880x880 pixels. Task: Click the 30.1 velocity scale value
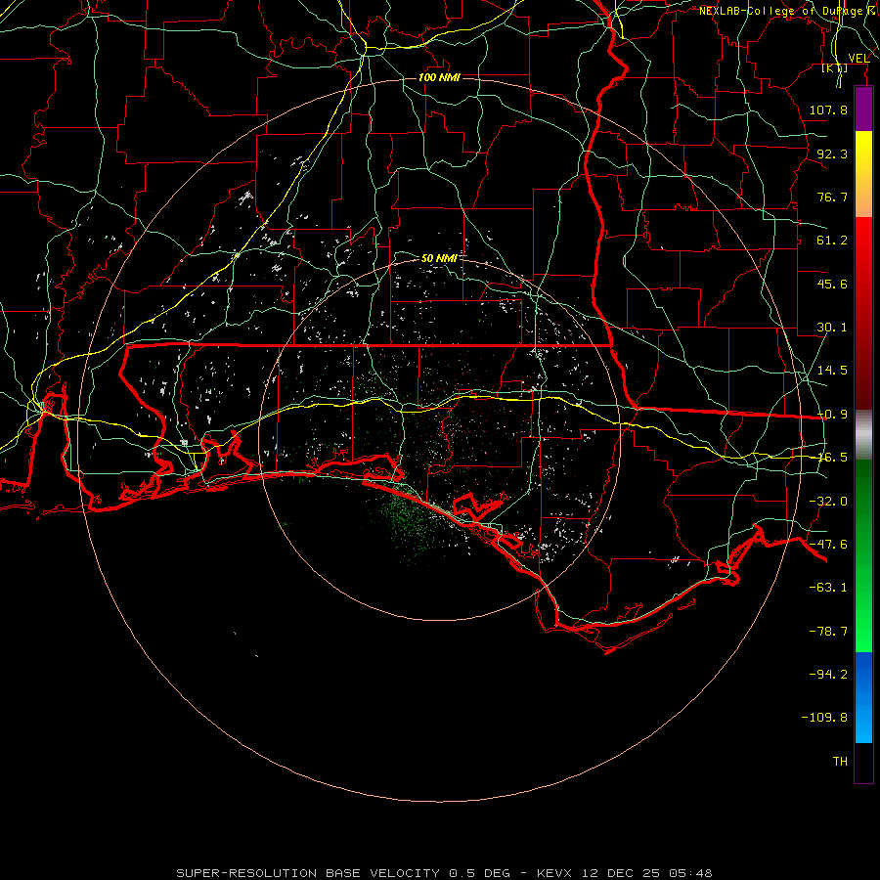(832, 328)
